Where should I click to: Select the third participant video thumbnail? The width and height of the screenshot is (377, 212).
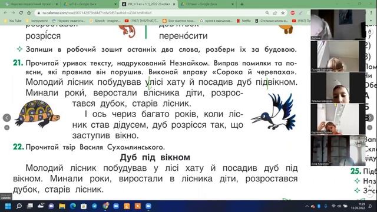pos(338,88)
